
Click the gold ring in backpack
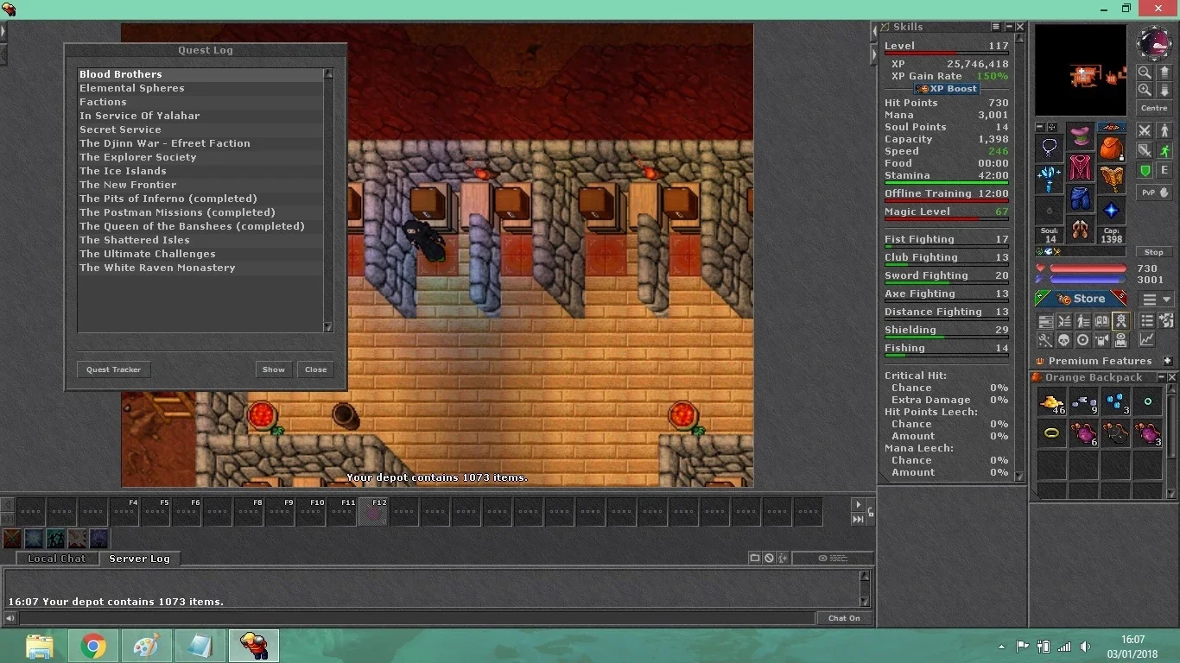[x=1051, y=433]
